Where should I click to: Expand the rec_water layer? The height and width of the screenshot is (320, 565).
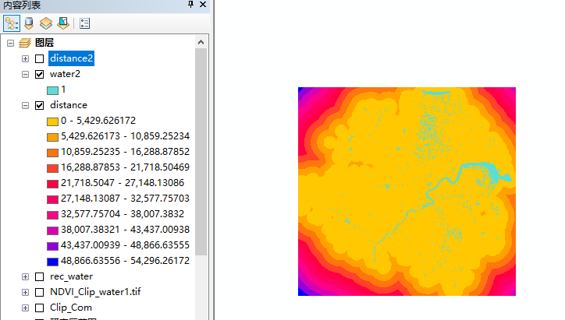tap(25, 277)
